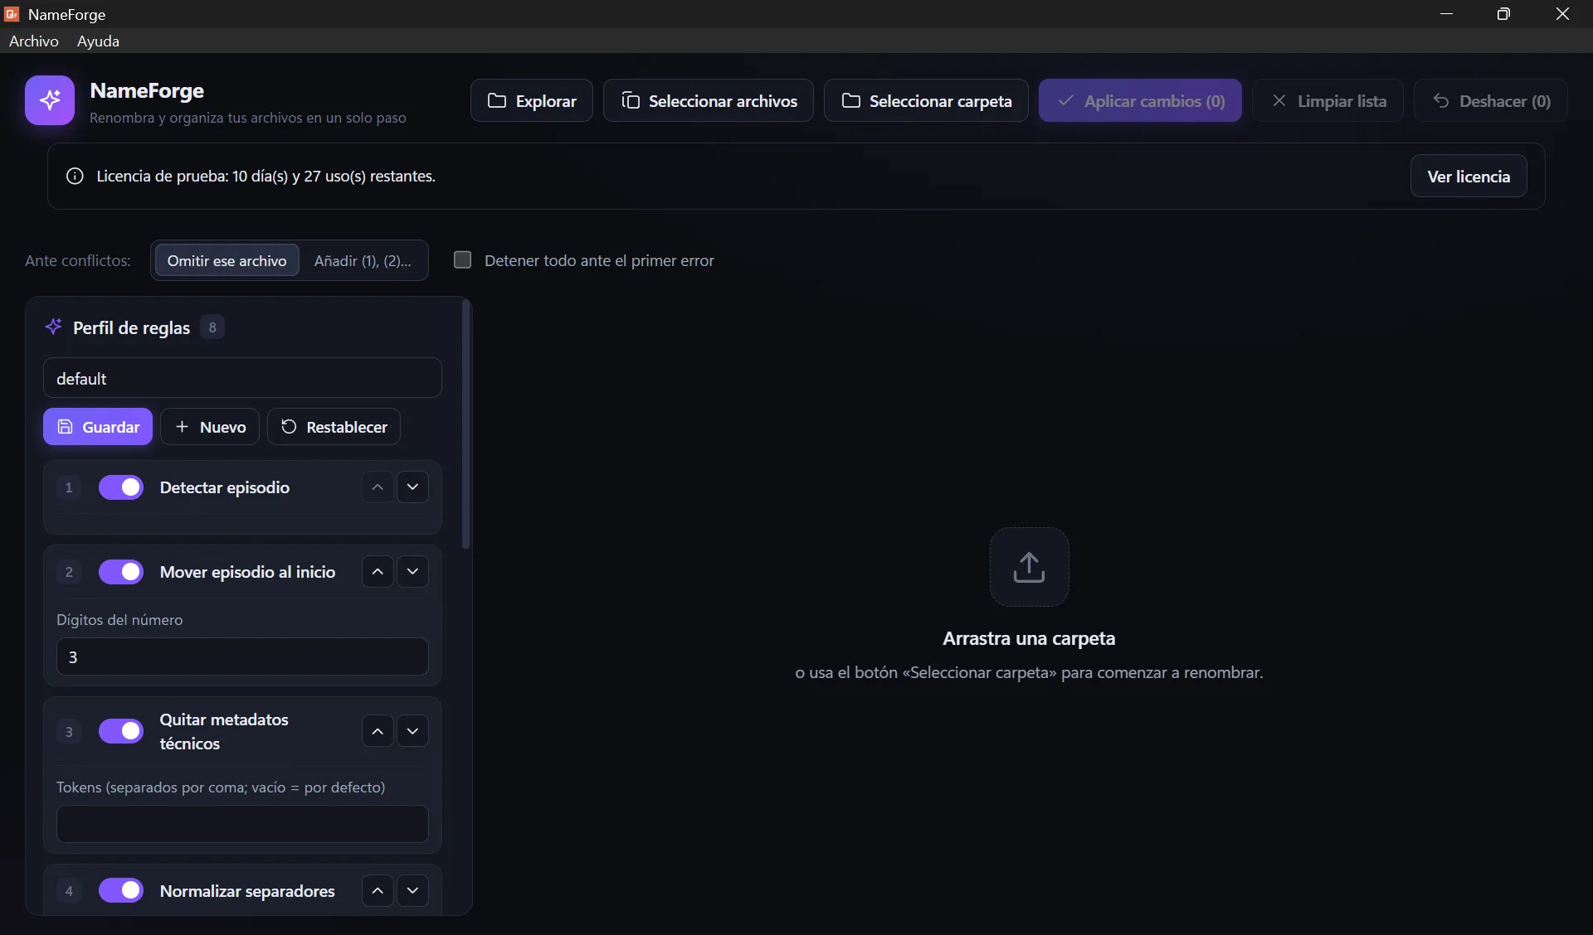Open Ver licencia
Viewport: 1593px width, 935px height.
[x=1469, y=176]
